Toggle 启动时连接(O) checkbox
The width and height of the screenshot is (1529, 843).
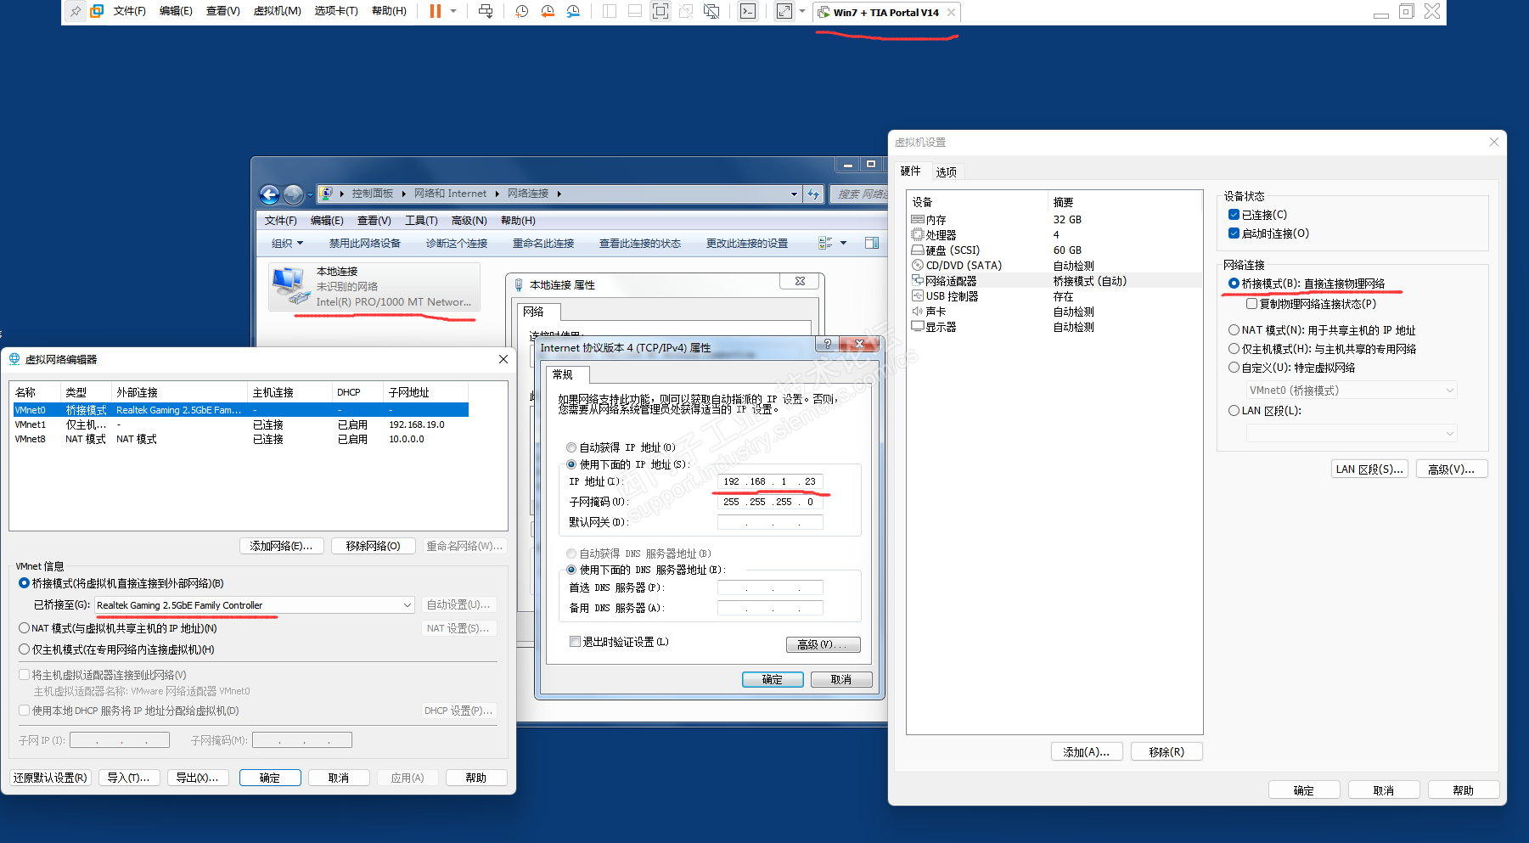pyautogui.click(x=1234, y=233)
